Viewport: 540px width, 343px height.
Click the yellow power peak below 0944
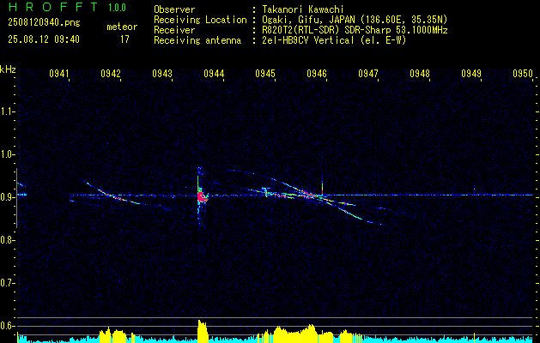203,331
